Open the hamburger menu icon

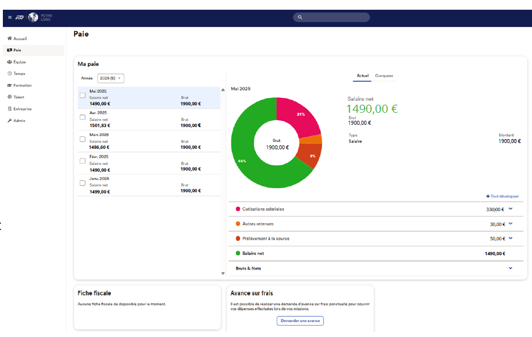point(10,17)
